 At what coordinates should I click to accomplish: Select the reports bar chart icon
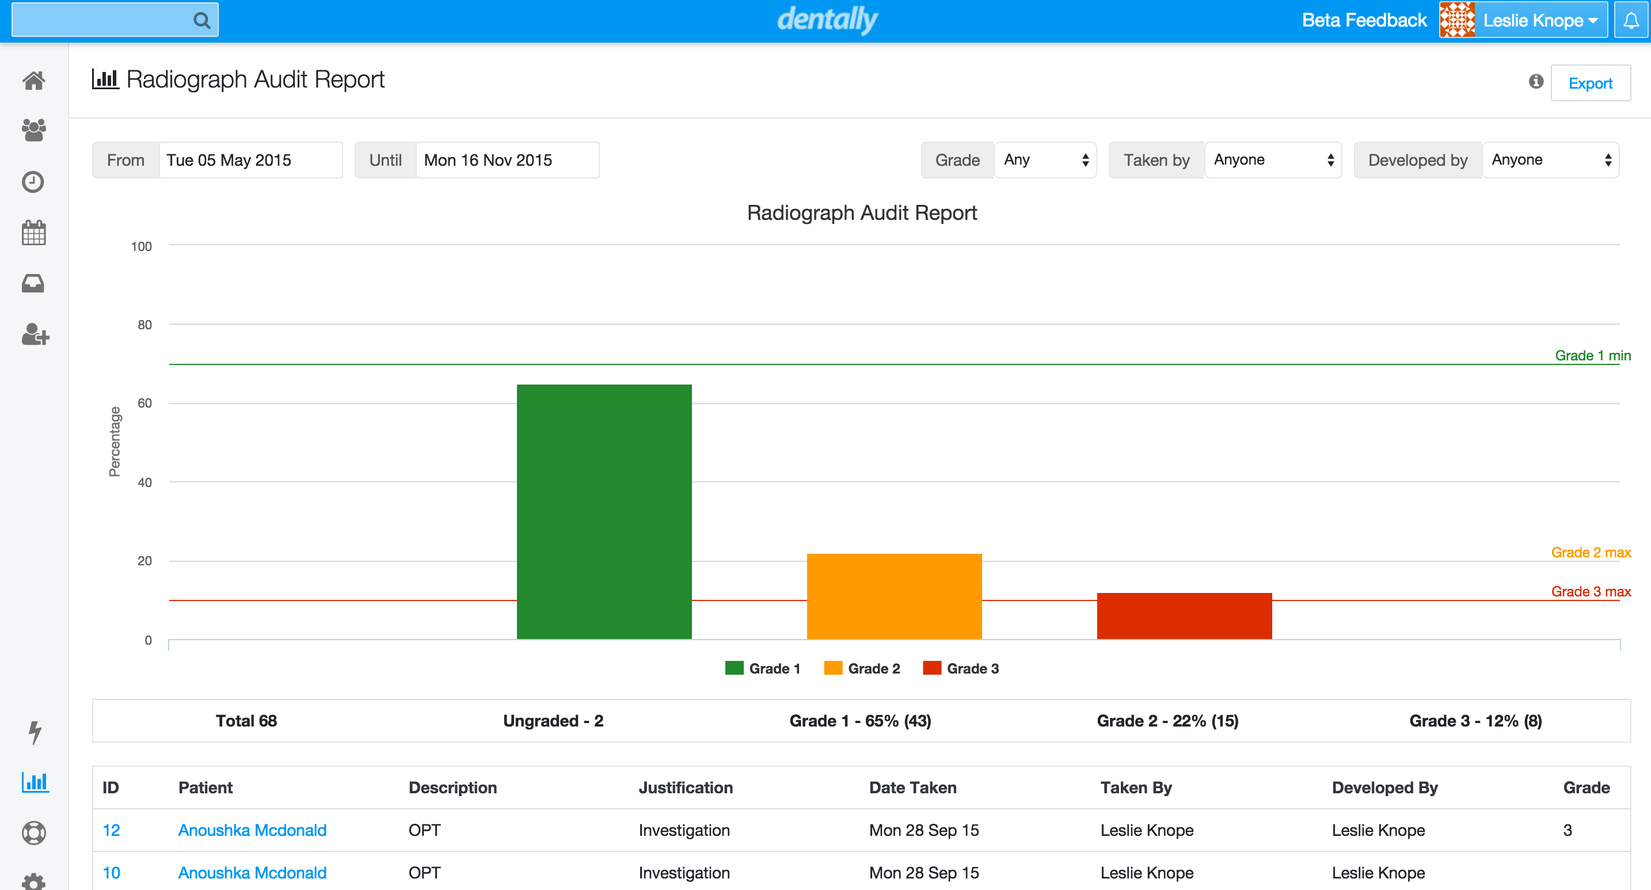(35, 782)
